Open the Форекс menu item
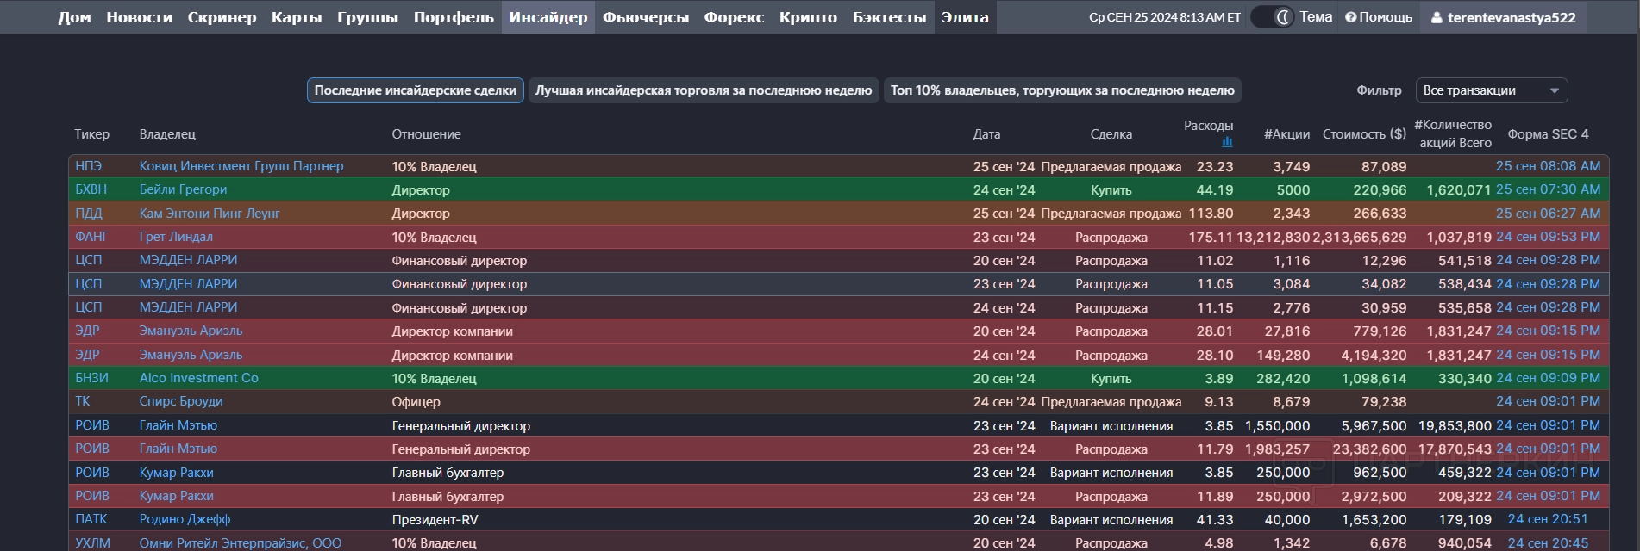1640x551 pixels. 734,17
